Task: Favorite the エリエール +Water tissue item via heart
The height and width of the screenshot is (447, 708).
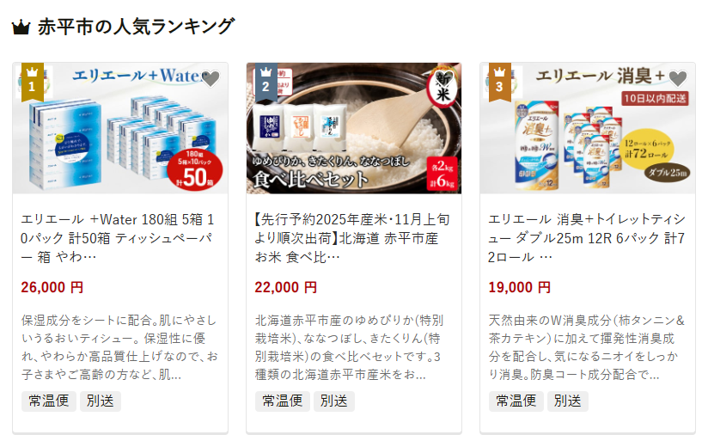Action: pos(211,78)
